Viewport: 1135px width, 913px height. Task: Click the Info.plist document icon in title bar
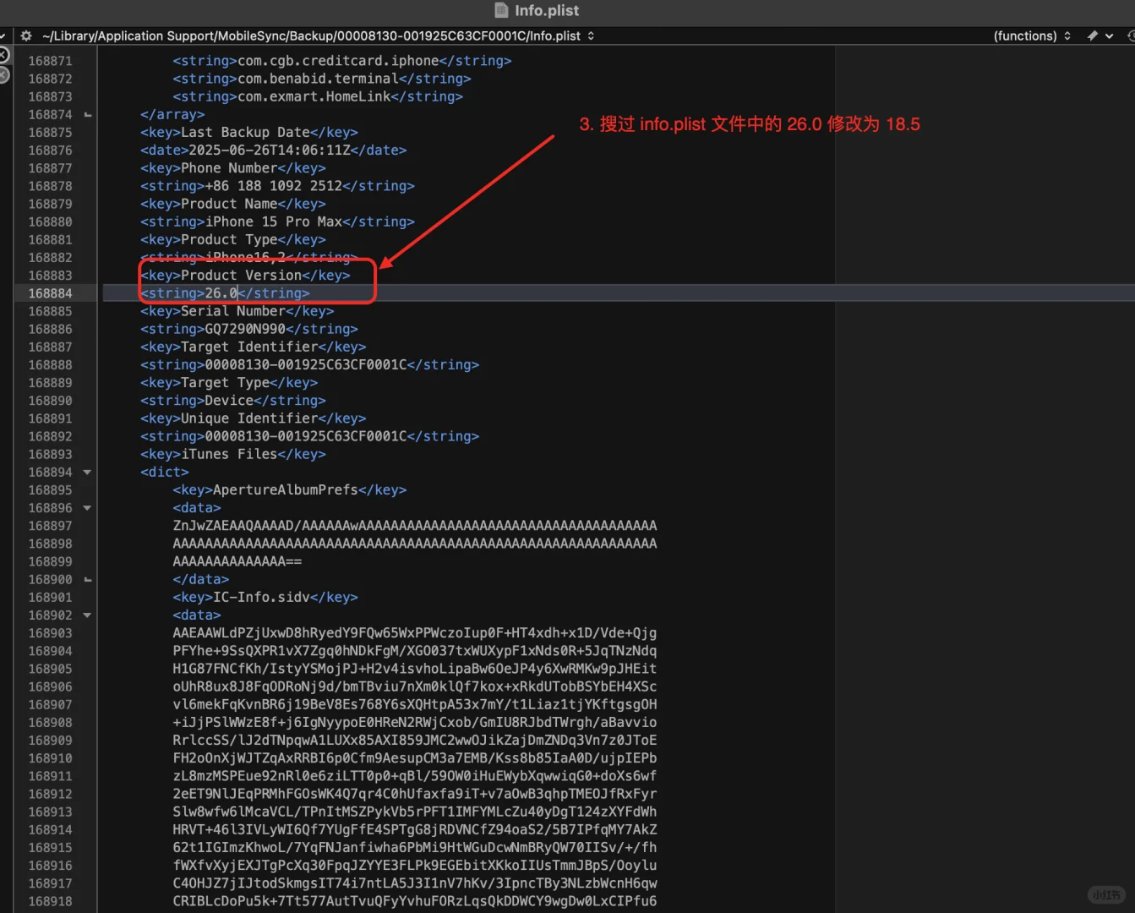(x=501, y=10)
